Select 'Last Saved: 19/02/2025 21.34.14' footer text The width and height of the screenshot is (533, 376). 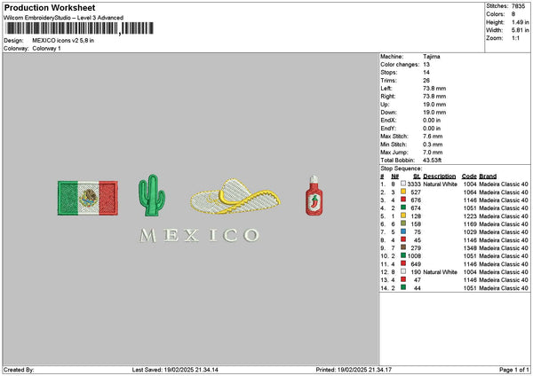click(175, 370)
